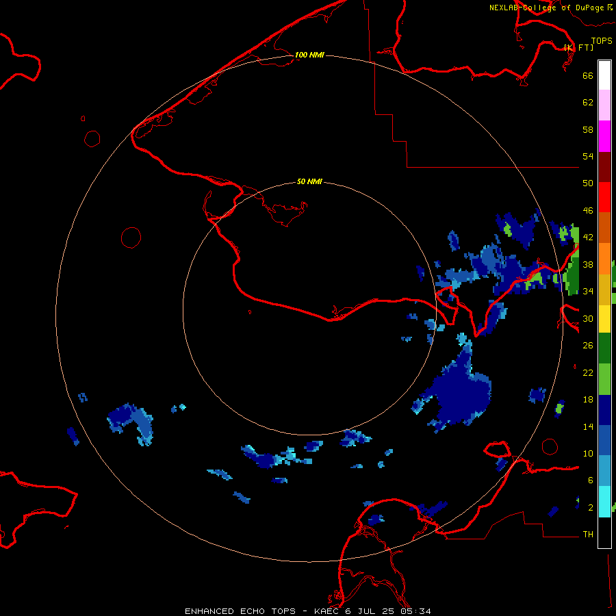The height and width of the screenshot is (616, 616).
Task: Click the TH threshold legend label
Action: [588, 535]
